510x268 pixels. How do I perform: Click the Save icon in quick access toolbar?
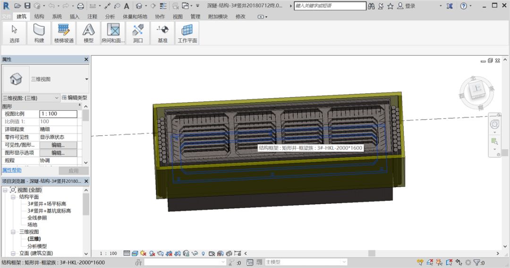coord(27,6)
